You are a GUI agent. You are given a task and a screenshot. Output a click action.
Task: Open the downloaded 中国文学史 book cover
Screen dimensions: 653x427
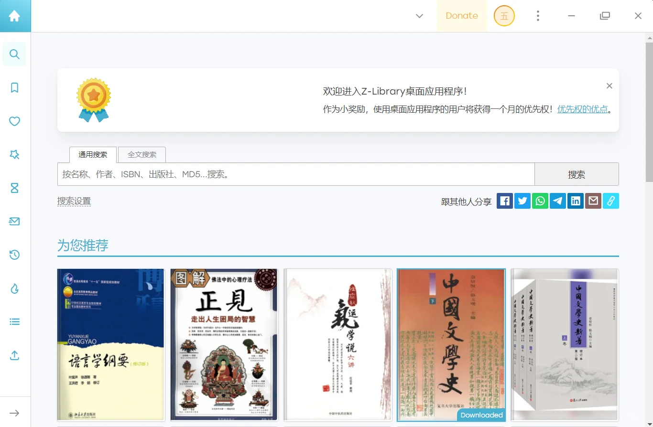[451, 345]
